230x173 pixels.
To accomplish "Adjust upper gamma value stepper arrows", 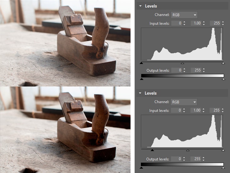I will point(204,23).
